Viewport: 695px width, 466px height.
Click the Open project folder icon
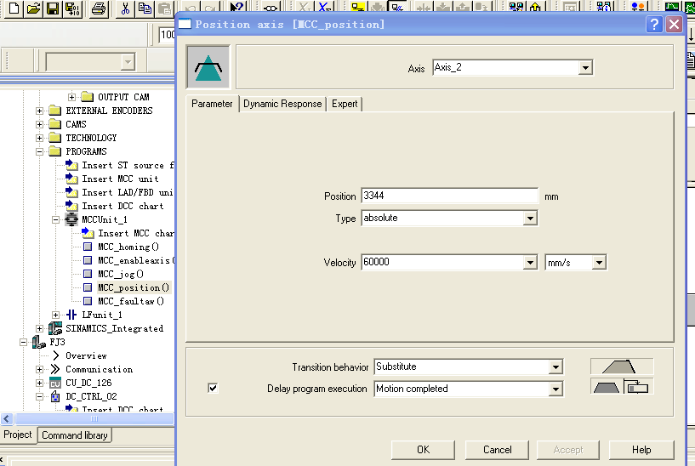[33, 8]
